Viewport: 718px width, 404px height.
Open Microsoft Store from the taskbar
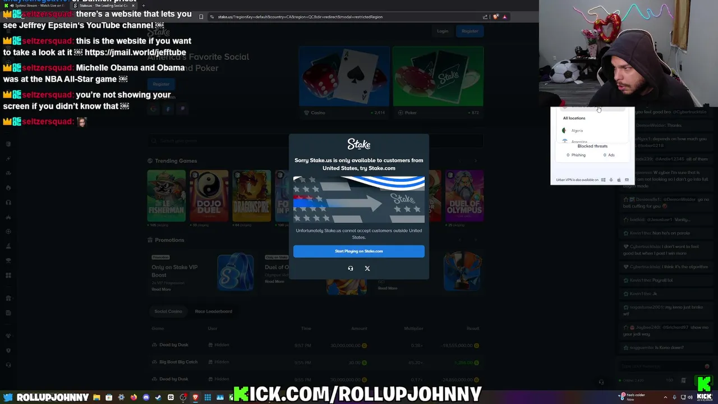(x=109, y=397)
